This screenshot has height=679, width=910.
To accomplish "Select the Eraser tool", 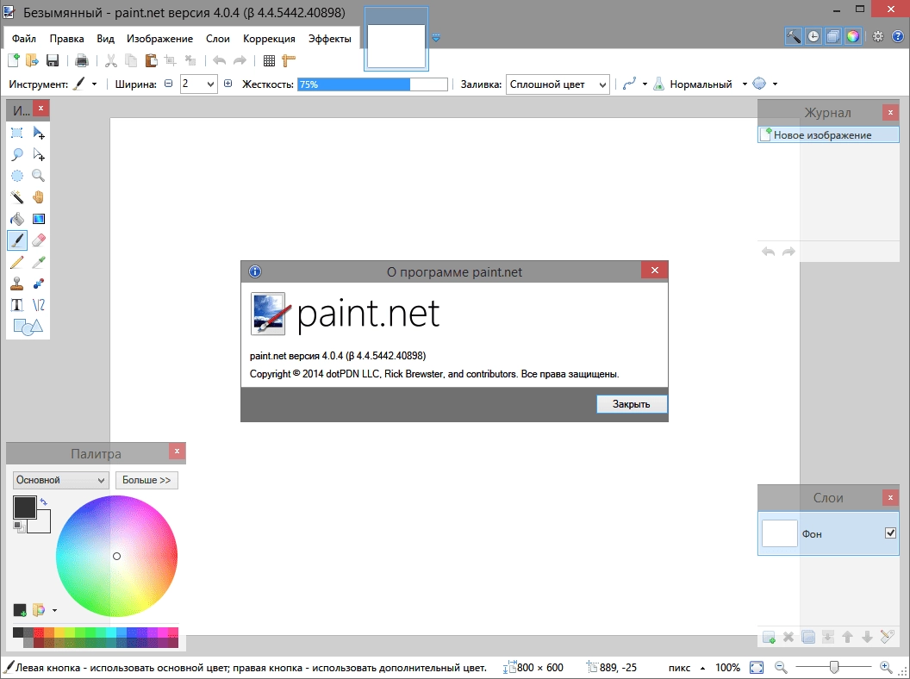I will click(x=38, y=240).
